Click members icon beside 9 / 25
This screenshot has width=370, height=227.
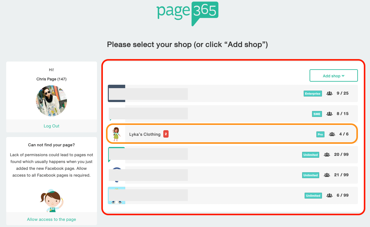coord(329,93)
